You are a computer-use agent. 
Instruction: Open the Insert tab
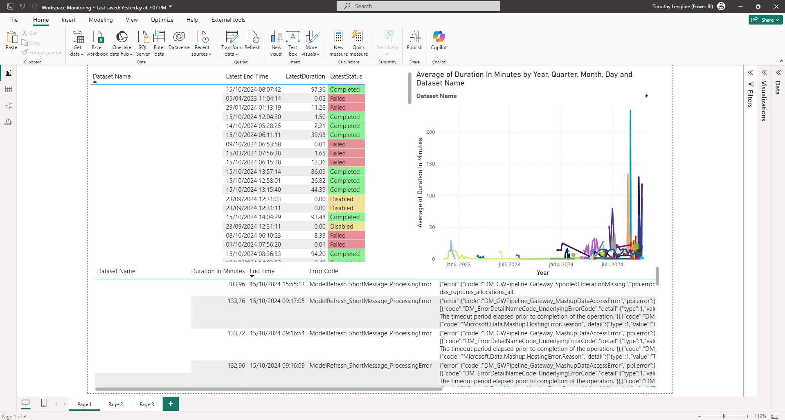pos(68,20)
